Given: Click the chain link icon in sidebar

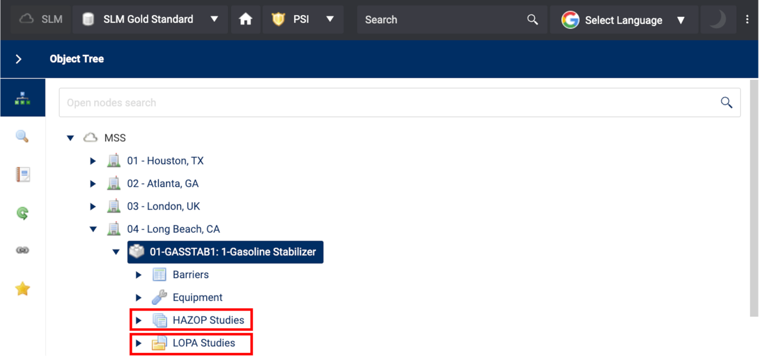Looking at the screenshot, I should 22,250.
